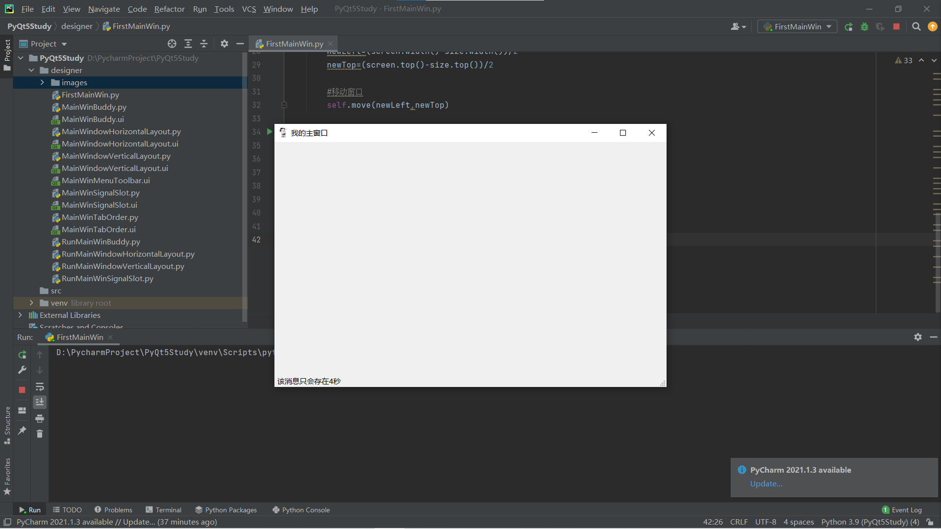
Task: Toggle tool window quick access in status bar
Action: point(7,522)
